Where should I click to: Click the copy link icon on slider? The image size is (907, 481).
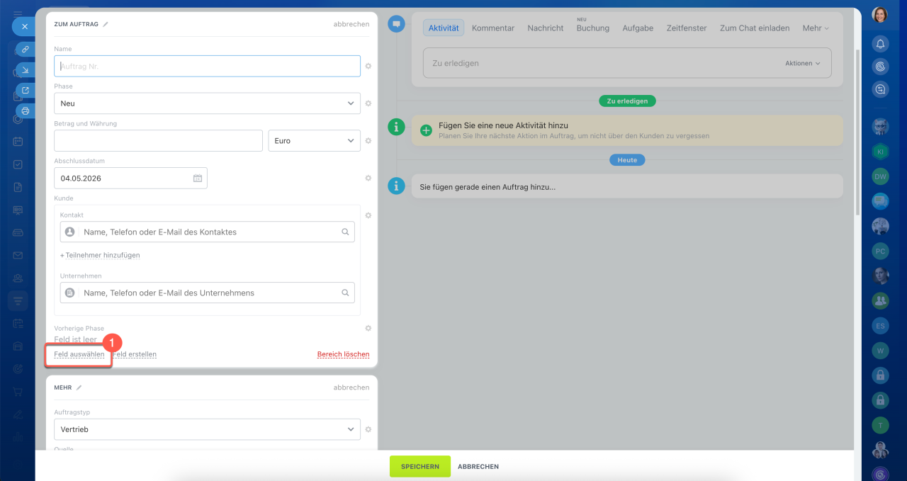click(26, 50)
